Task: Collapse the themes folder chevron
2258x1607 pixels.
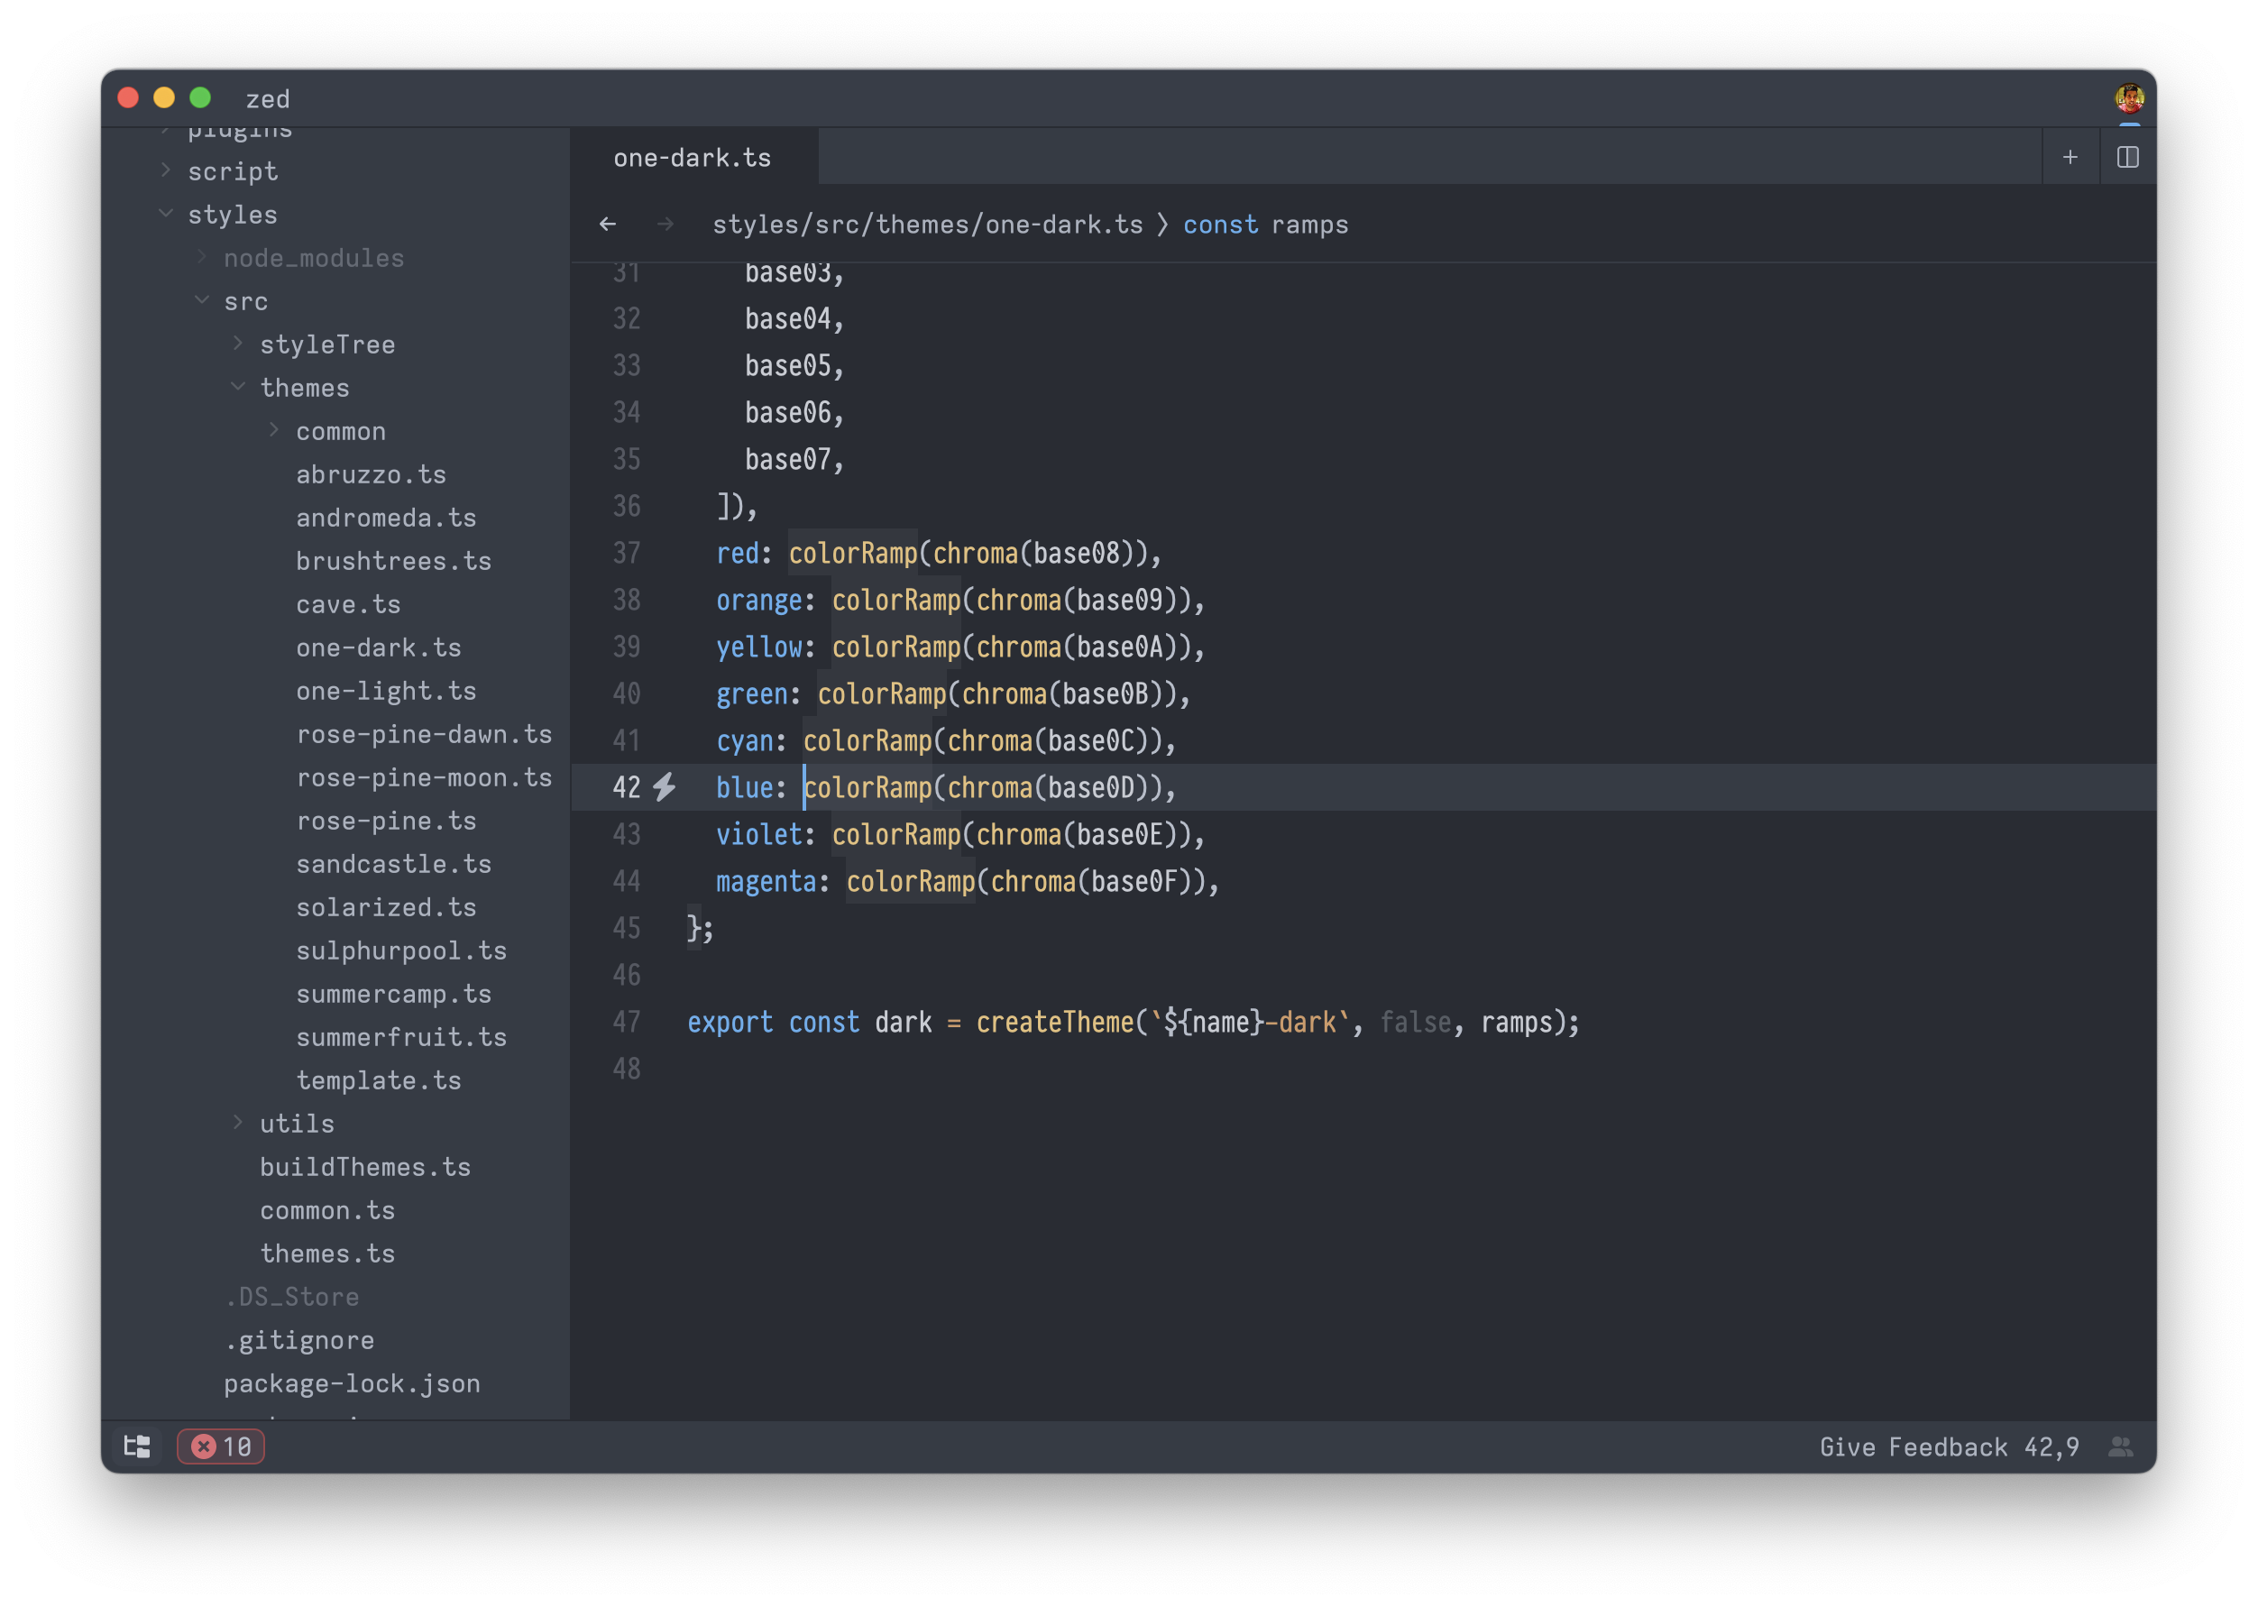Action: point(238,387)
